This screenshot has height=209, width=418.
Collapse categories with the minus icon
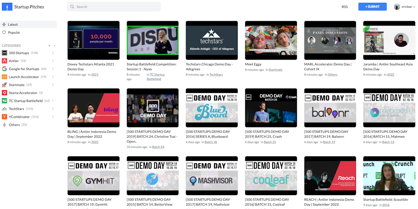click(54, 46)
